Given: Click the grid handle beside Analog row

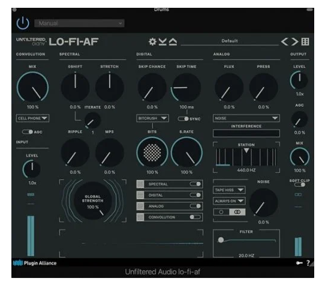Looking at the screenshot, I should click(140, 206).
